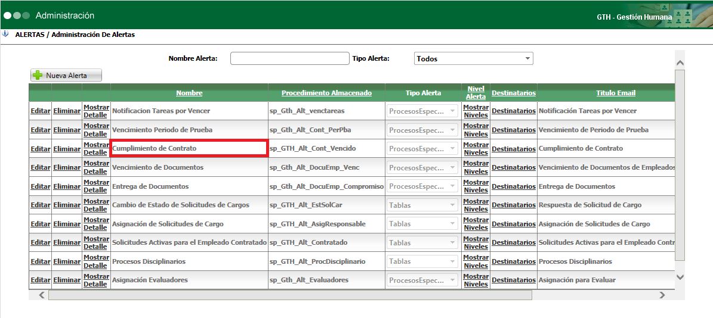
Task: Sort table by Nombre column header
Action: (x=189, y=93)
